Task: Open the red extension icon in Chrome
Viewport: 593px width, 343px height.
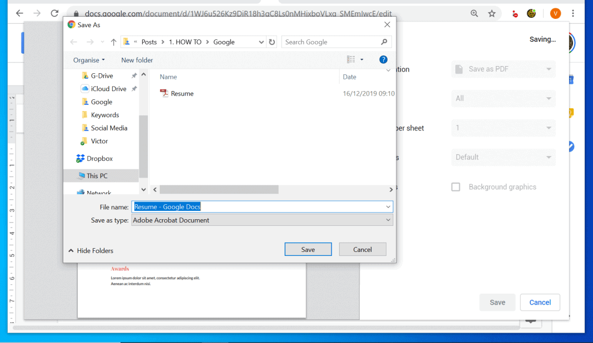Action: pos(515,14)
